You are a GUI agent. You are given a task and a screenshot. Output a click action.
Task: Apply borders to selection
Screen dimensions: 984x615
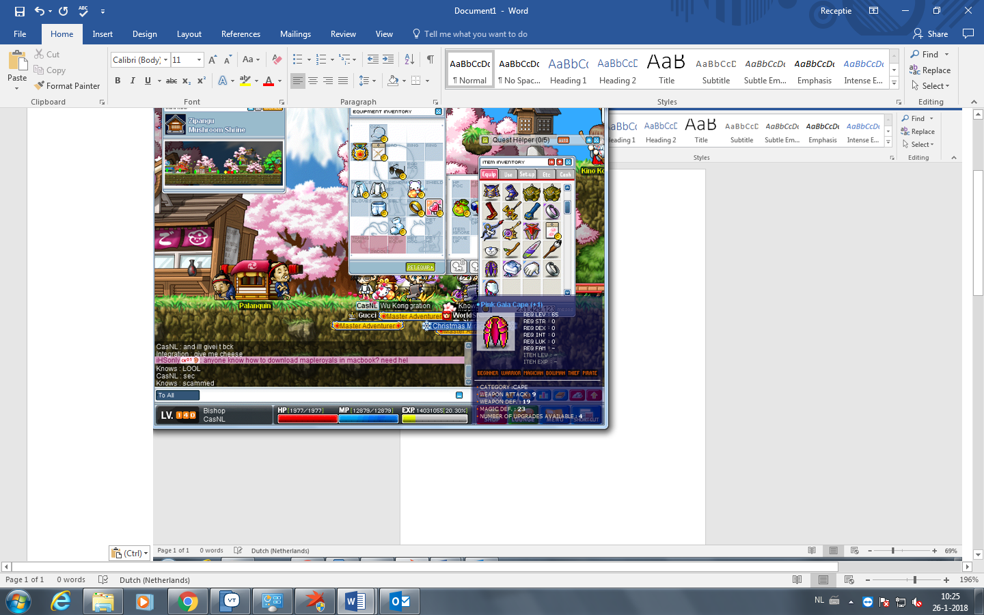pyautogui.click(x=419, y=81)
